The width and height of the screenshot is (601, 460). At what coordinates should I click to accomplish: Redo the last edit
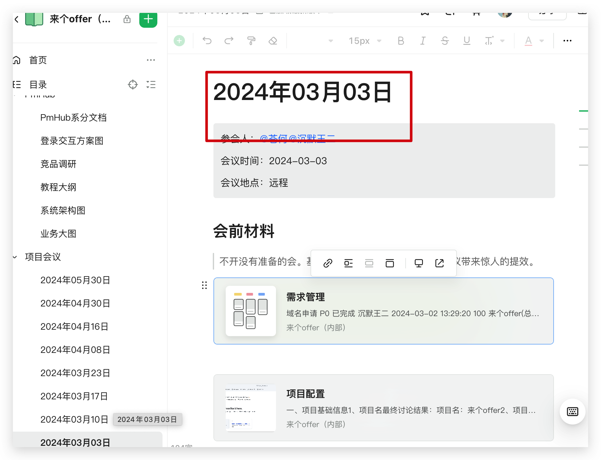coord(229,41)
